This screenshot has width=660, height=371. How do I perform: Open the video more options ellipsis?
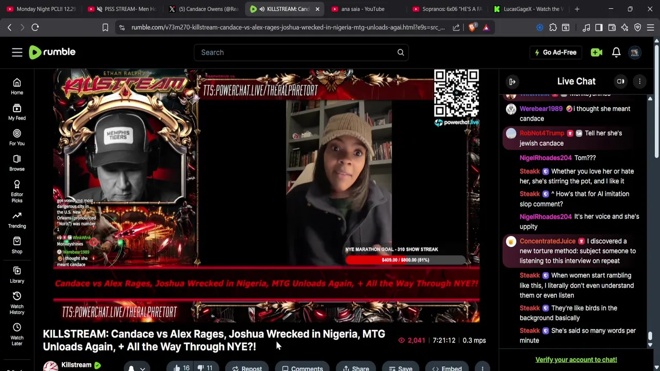click(483, 368)
